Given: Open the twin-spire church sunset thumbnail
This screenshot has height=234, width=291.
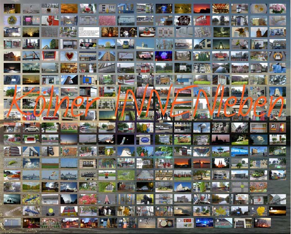Looking at the screenshot, I should click(221, 163).
